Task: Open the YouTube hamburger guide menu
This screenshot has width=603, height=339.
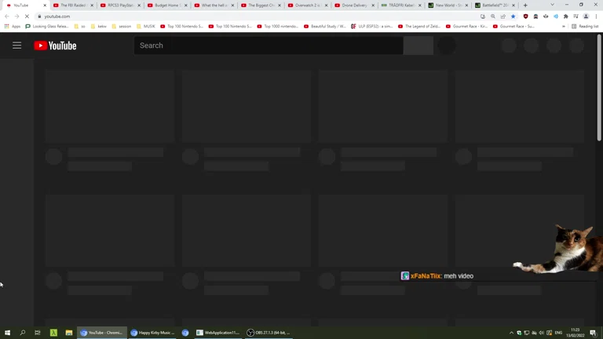Action: [x=16, y=46]
